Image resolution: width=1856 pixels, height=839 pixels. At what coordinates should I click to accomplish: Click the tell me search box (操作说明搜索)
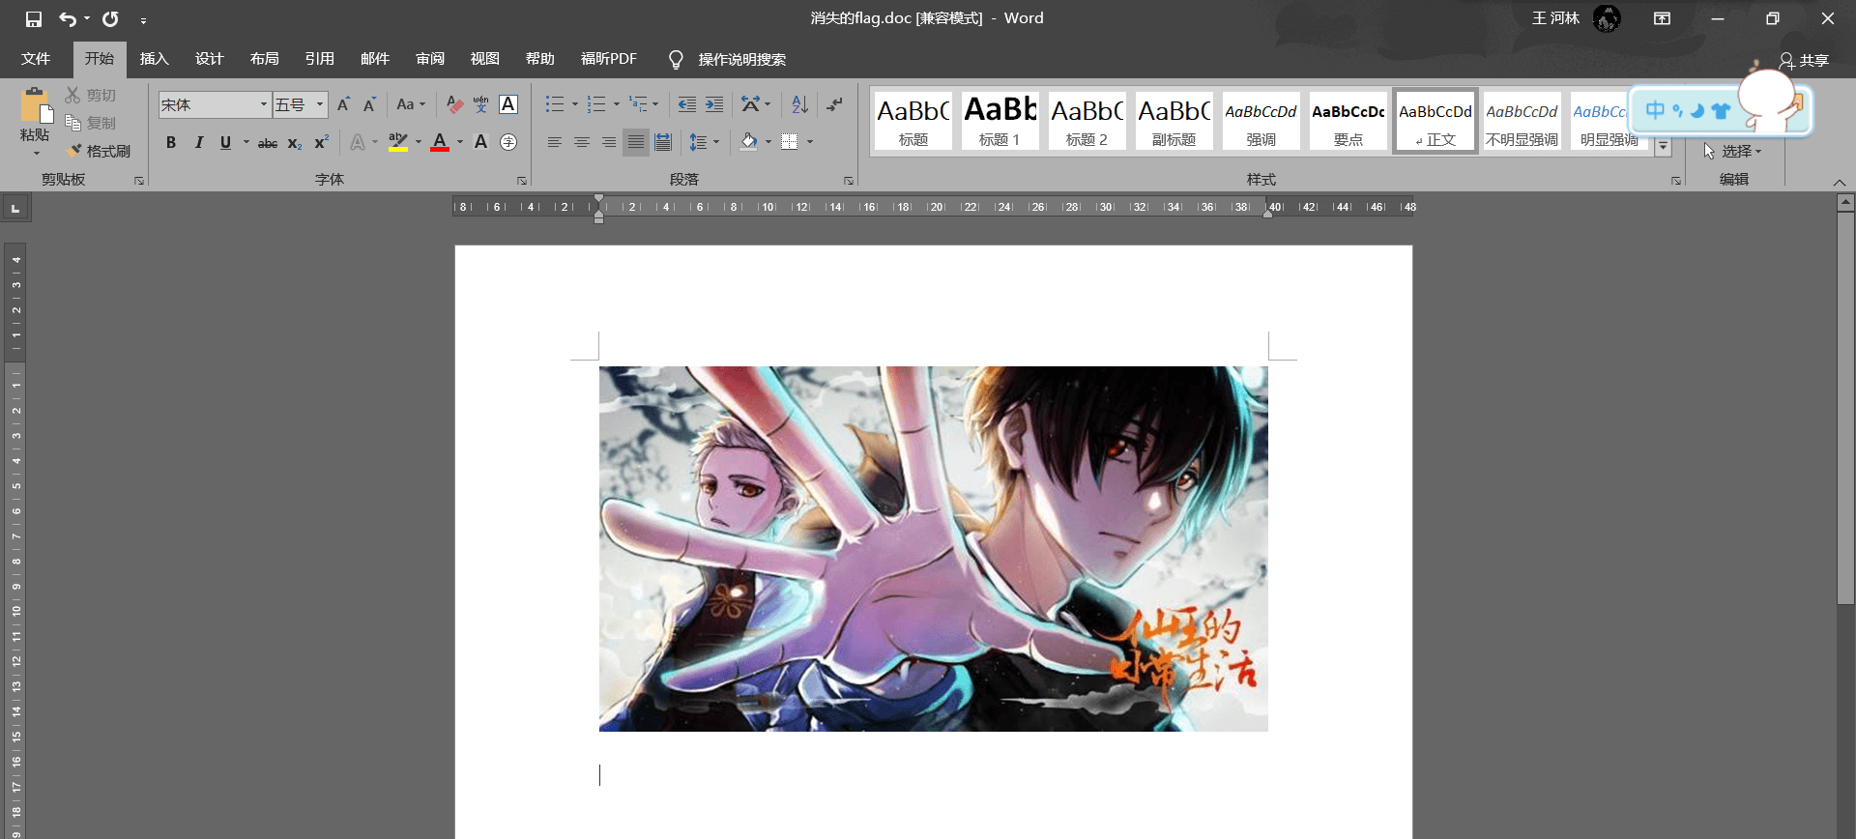point(741,59)
